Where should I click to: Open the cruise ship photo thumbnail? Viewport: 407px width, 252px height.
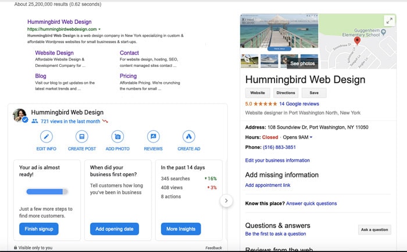coord(269,61)
